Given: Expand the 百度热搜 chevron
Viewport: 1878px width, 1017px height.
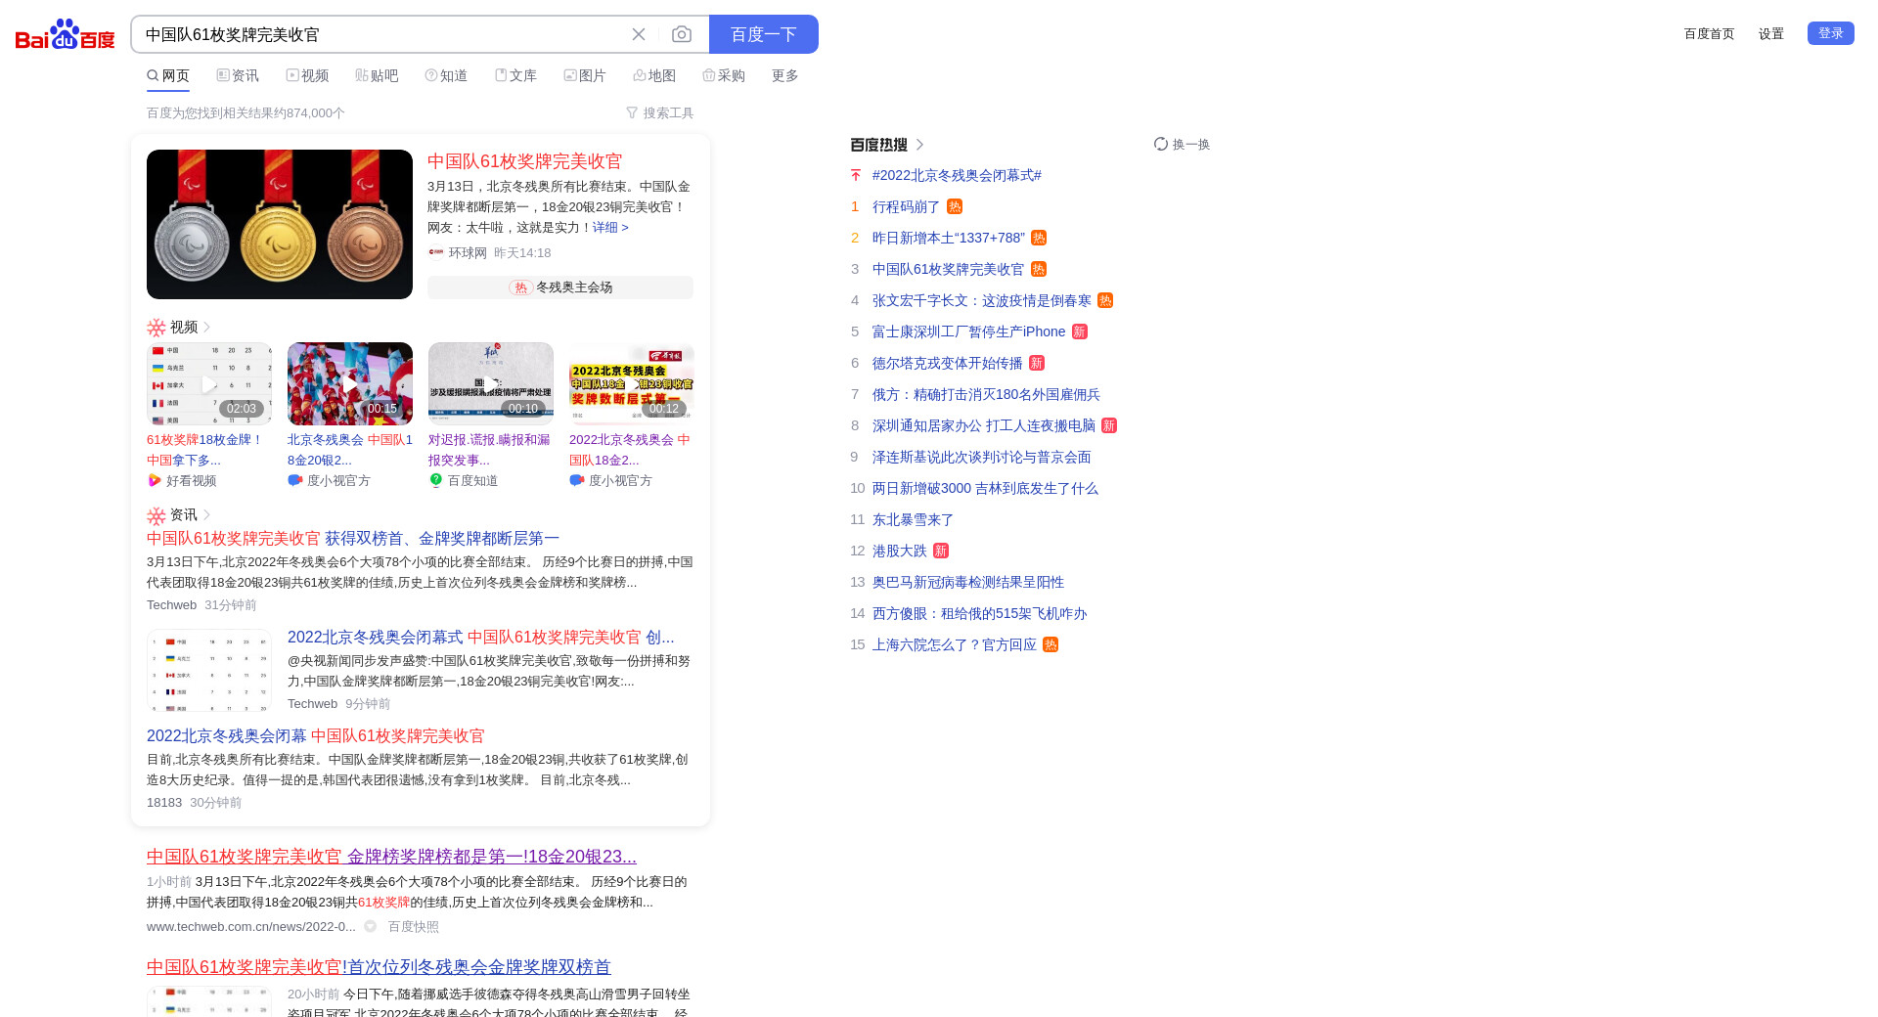Looking at the screenshot, I should pos(919,145).
